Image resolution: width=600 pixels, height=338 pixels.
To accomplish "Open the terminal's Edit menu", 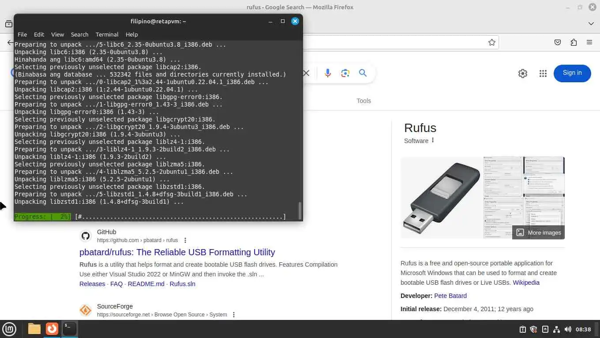I will (x=39, y=34).
